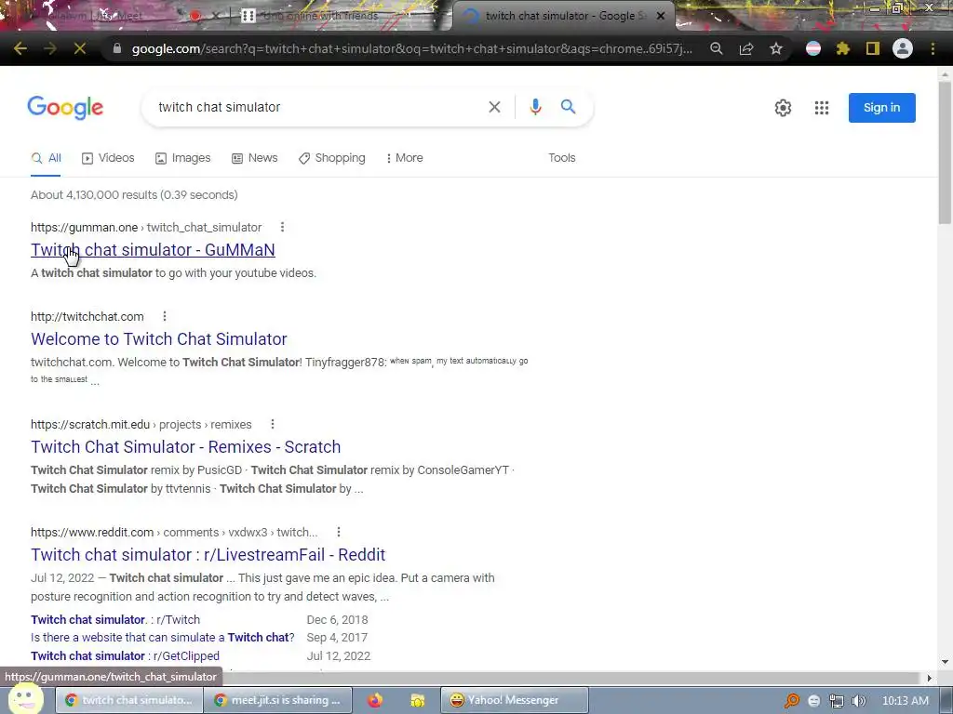Open the Chrome profile avatar
This screenshot has width=953, height=714.
pos(903,48)
